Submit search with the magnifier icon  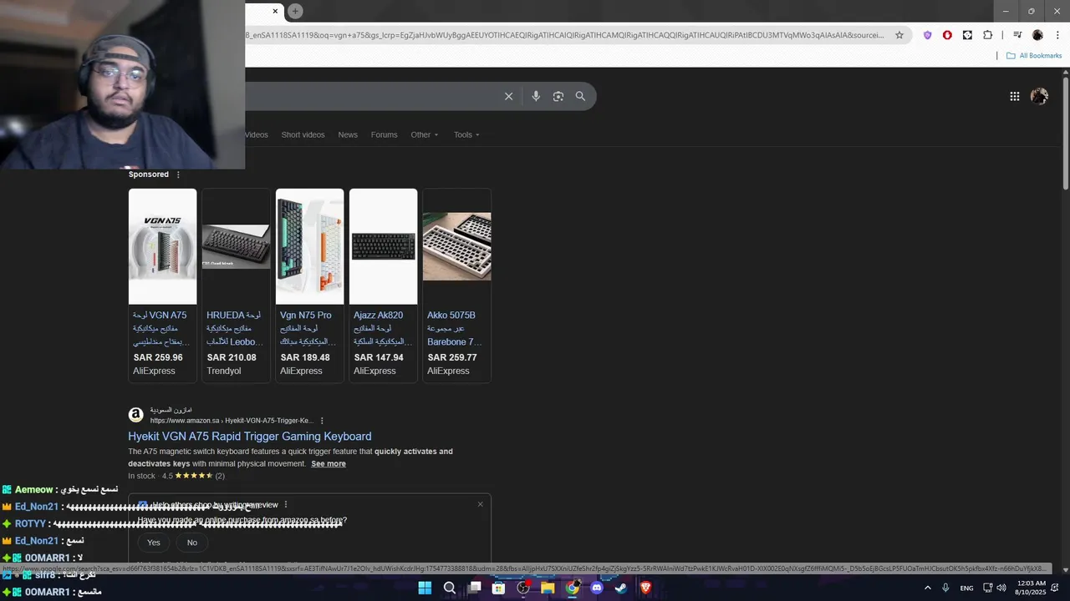[x=580, y=96]
